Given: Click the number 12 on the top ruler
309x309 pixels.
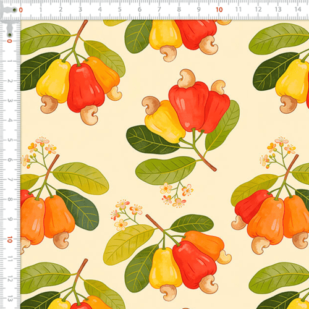Looking at the screenshot, I should 258,9.
